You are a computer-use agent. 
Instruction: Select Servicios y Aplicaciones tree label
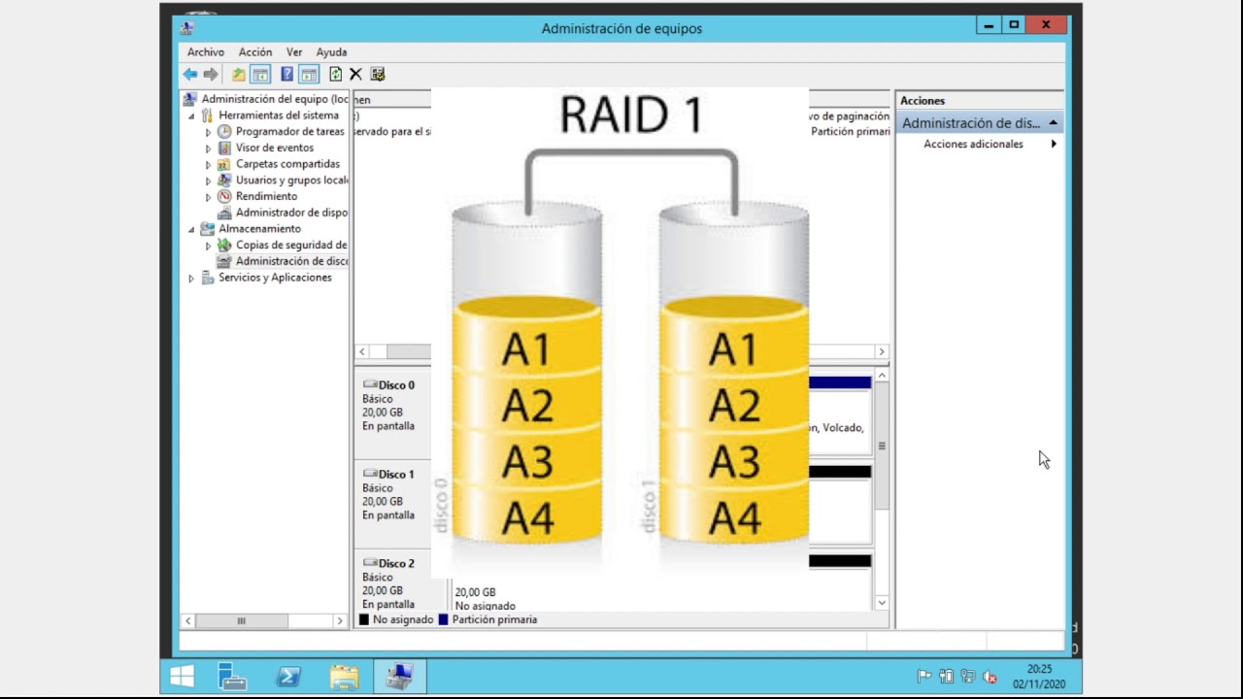pos(275,278)
